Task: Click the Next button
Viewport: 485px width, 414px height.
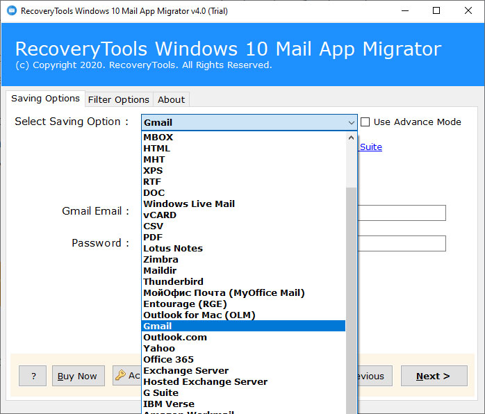Action: (434, 376)
